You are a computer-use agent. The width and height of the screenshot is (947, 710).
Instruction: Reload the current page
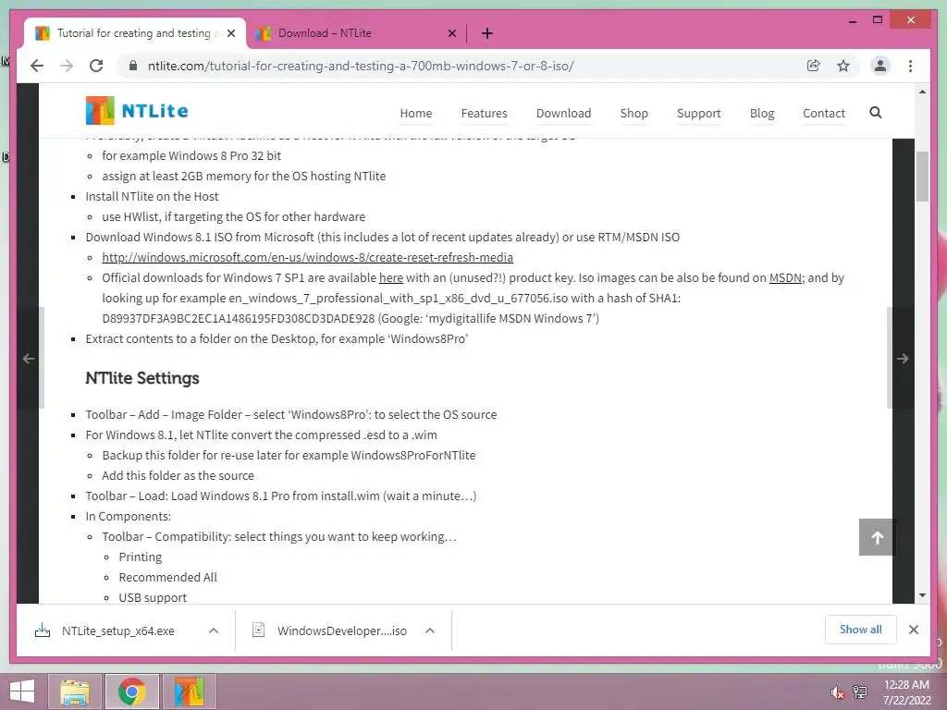coord(96,66)
